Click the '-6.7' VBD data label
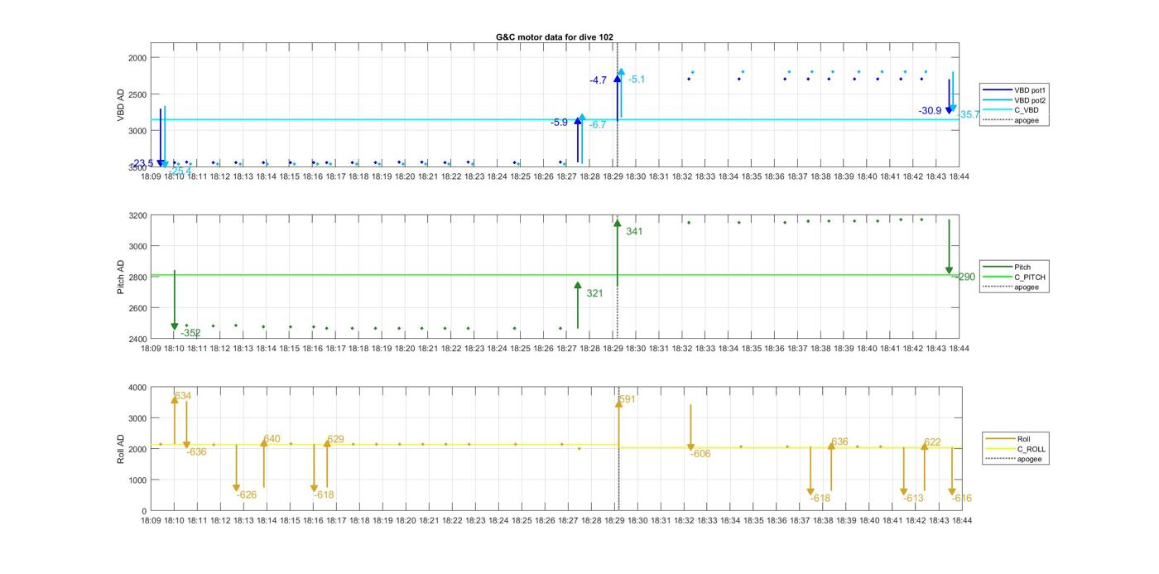The height and width of the screenshot is (574, 1159). [x=598, y=124]
